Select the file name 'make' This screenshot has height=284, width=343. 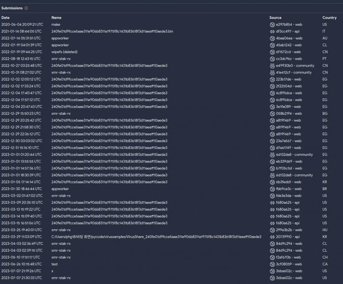coord(56,24)
